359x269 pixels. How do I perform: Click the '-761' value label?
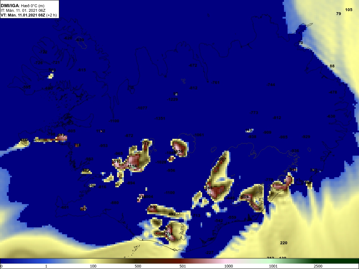215,82
